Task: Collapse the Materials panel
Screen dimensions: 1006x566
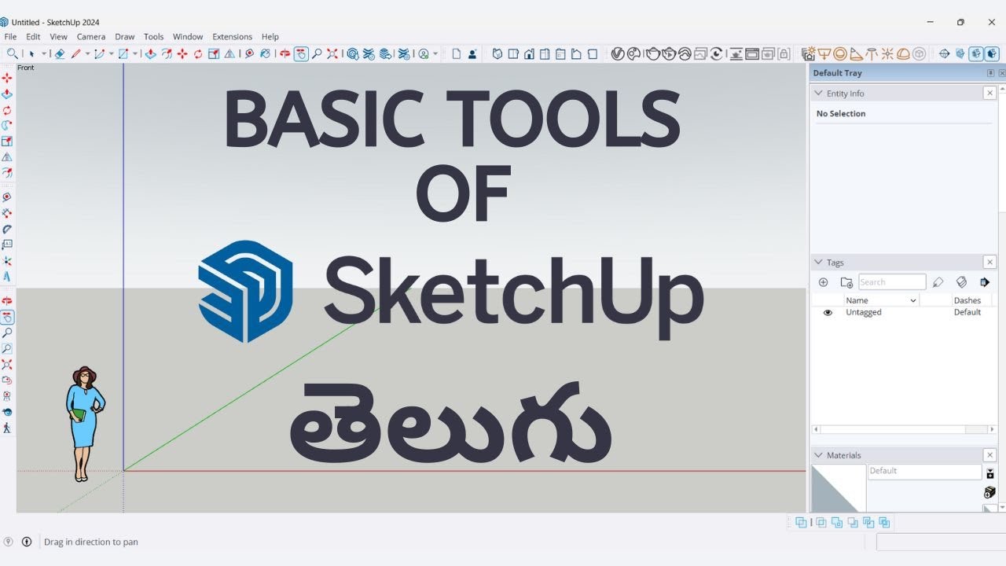Action: click(818, 455)
